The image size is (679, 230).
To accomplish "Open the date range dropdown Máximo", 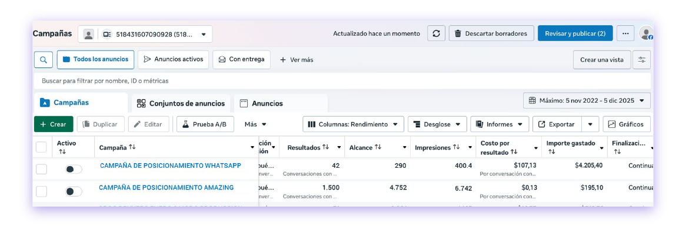I will point(587,100).
